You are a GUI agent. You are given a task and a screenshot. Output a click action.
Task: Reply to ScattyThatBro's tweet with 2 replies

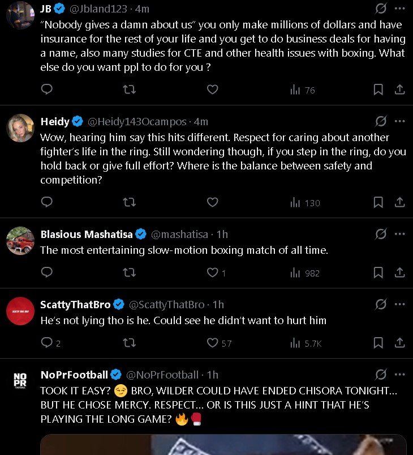pyautogui.click(x=47, y=343)
